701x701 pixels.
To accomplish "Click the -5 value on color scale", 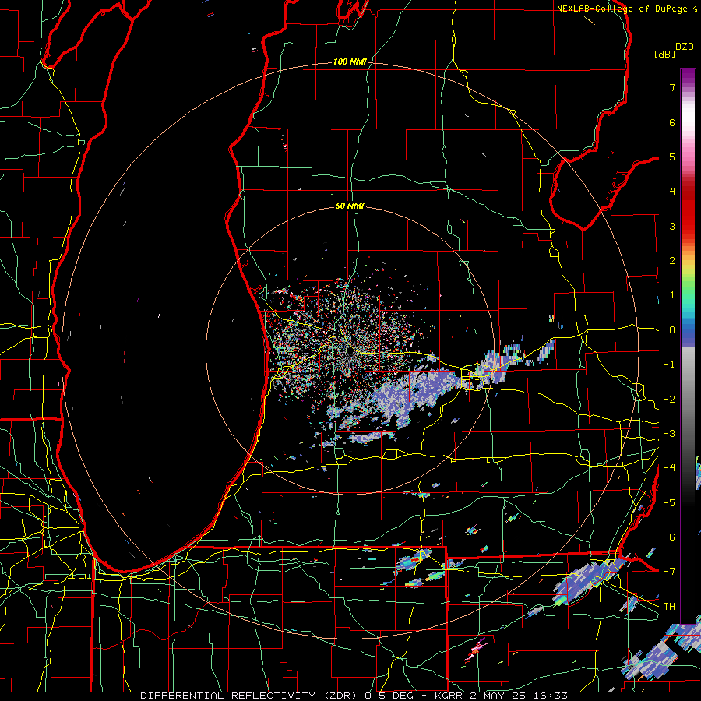I will (x=669, y=503).
